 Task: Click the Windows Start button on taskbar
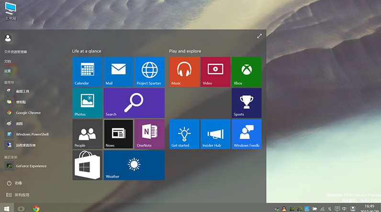coord(7,208)
